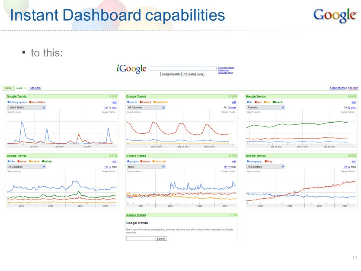
Task: Delete the britney spears Trends gadget
Action: 116,96
